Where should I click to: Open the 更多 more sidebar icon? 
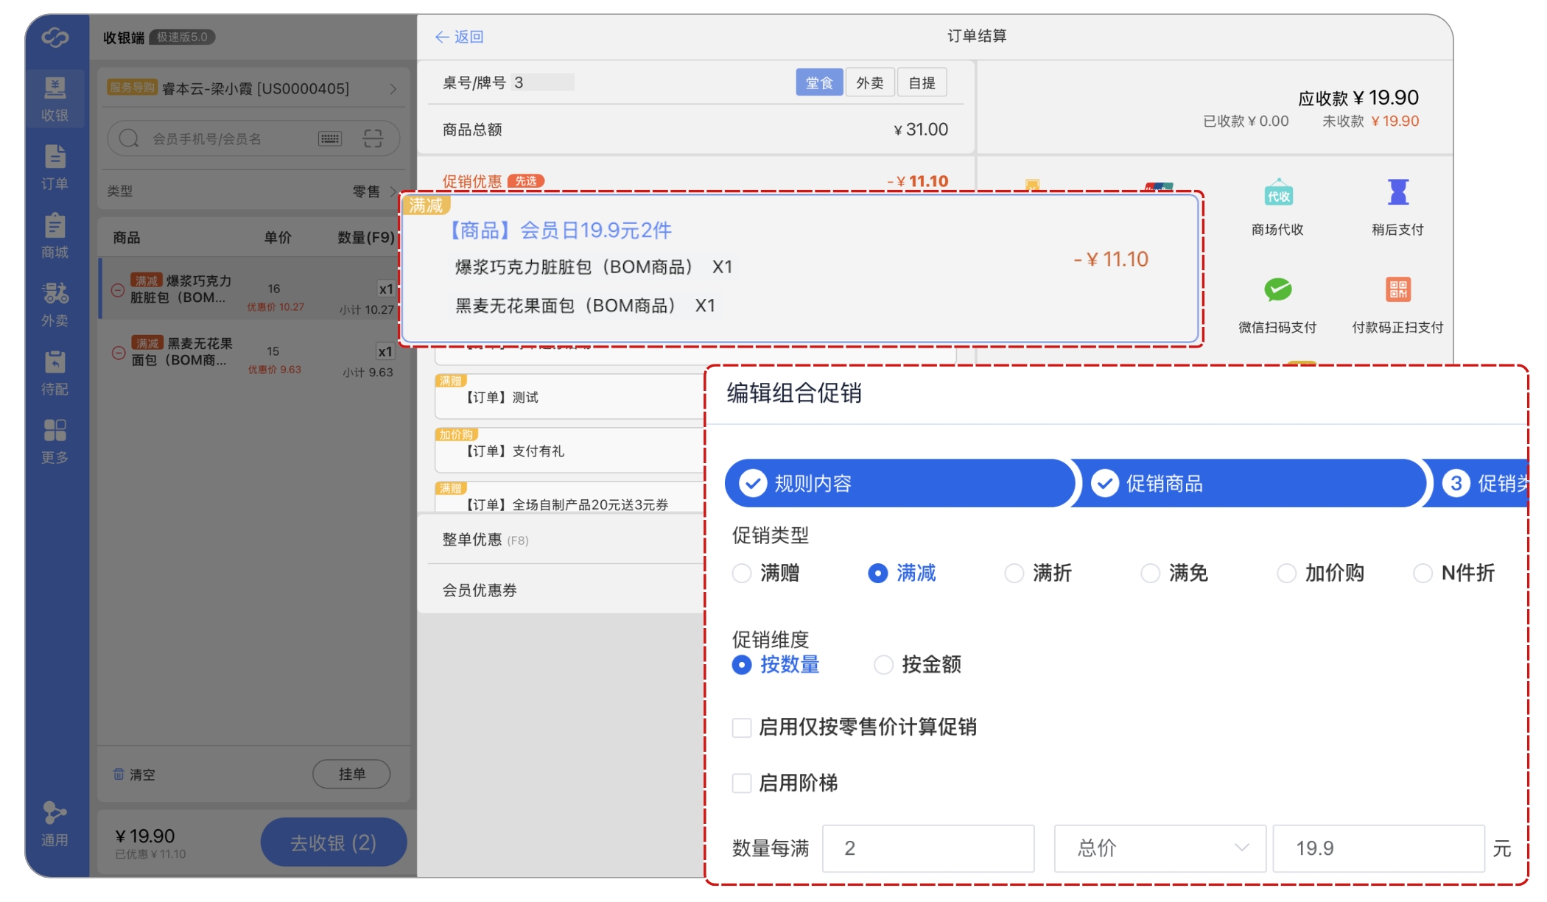(x=55, y=442)
